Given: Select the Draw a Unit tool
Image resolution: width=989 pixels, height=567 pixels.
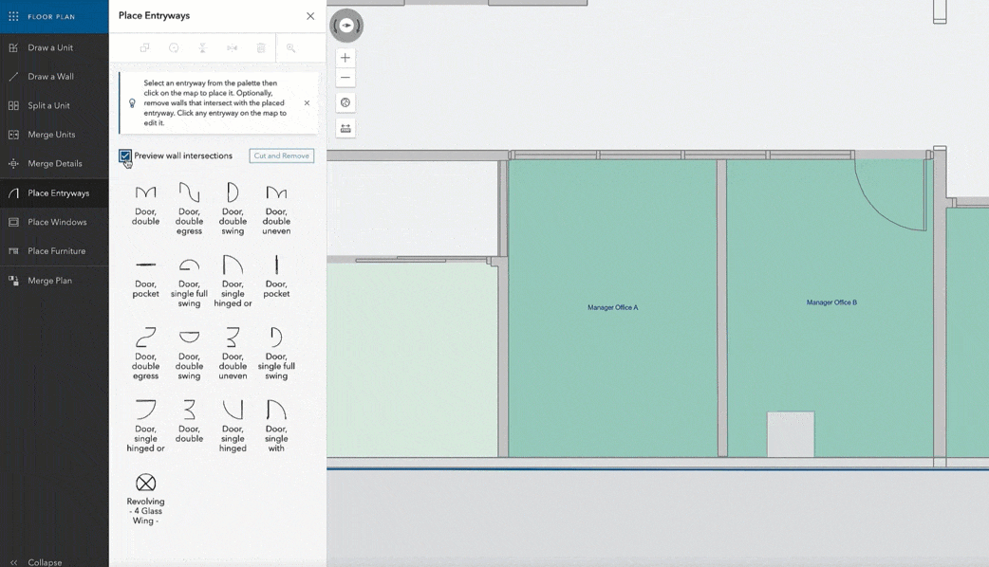Looking at the screenshot, I should click(x=54, y=46).
